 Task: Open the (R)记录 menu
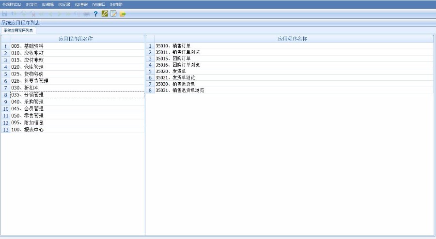pyautogui.click(x=64, y=4)
